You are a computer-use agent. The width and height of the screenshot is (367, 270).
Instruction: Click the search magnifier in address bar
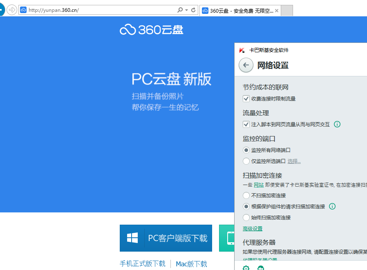pos(180,10)
